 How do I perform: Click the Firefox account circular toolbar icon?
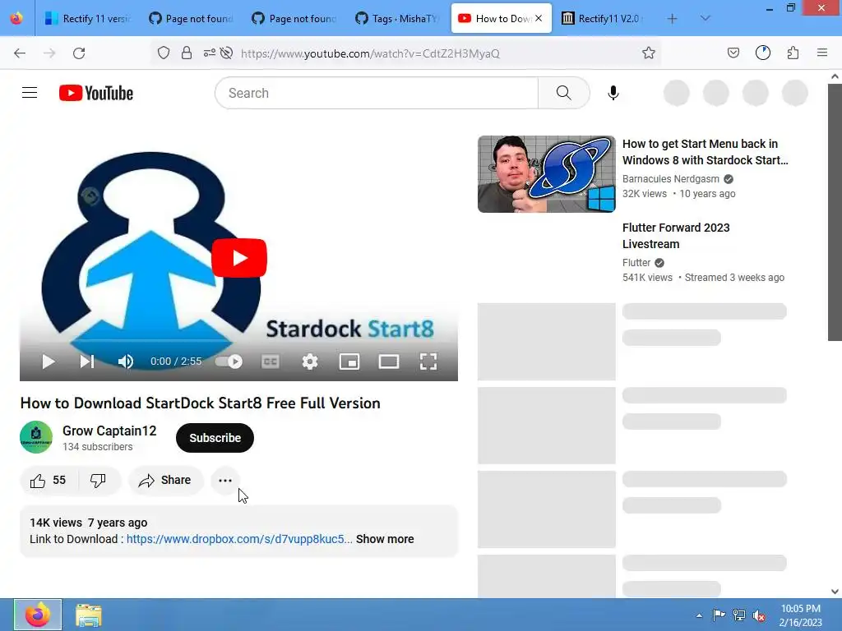[x=763, y=53]
